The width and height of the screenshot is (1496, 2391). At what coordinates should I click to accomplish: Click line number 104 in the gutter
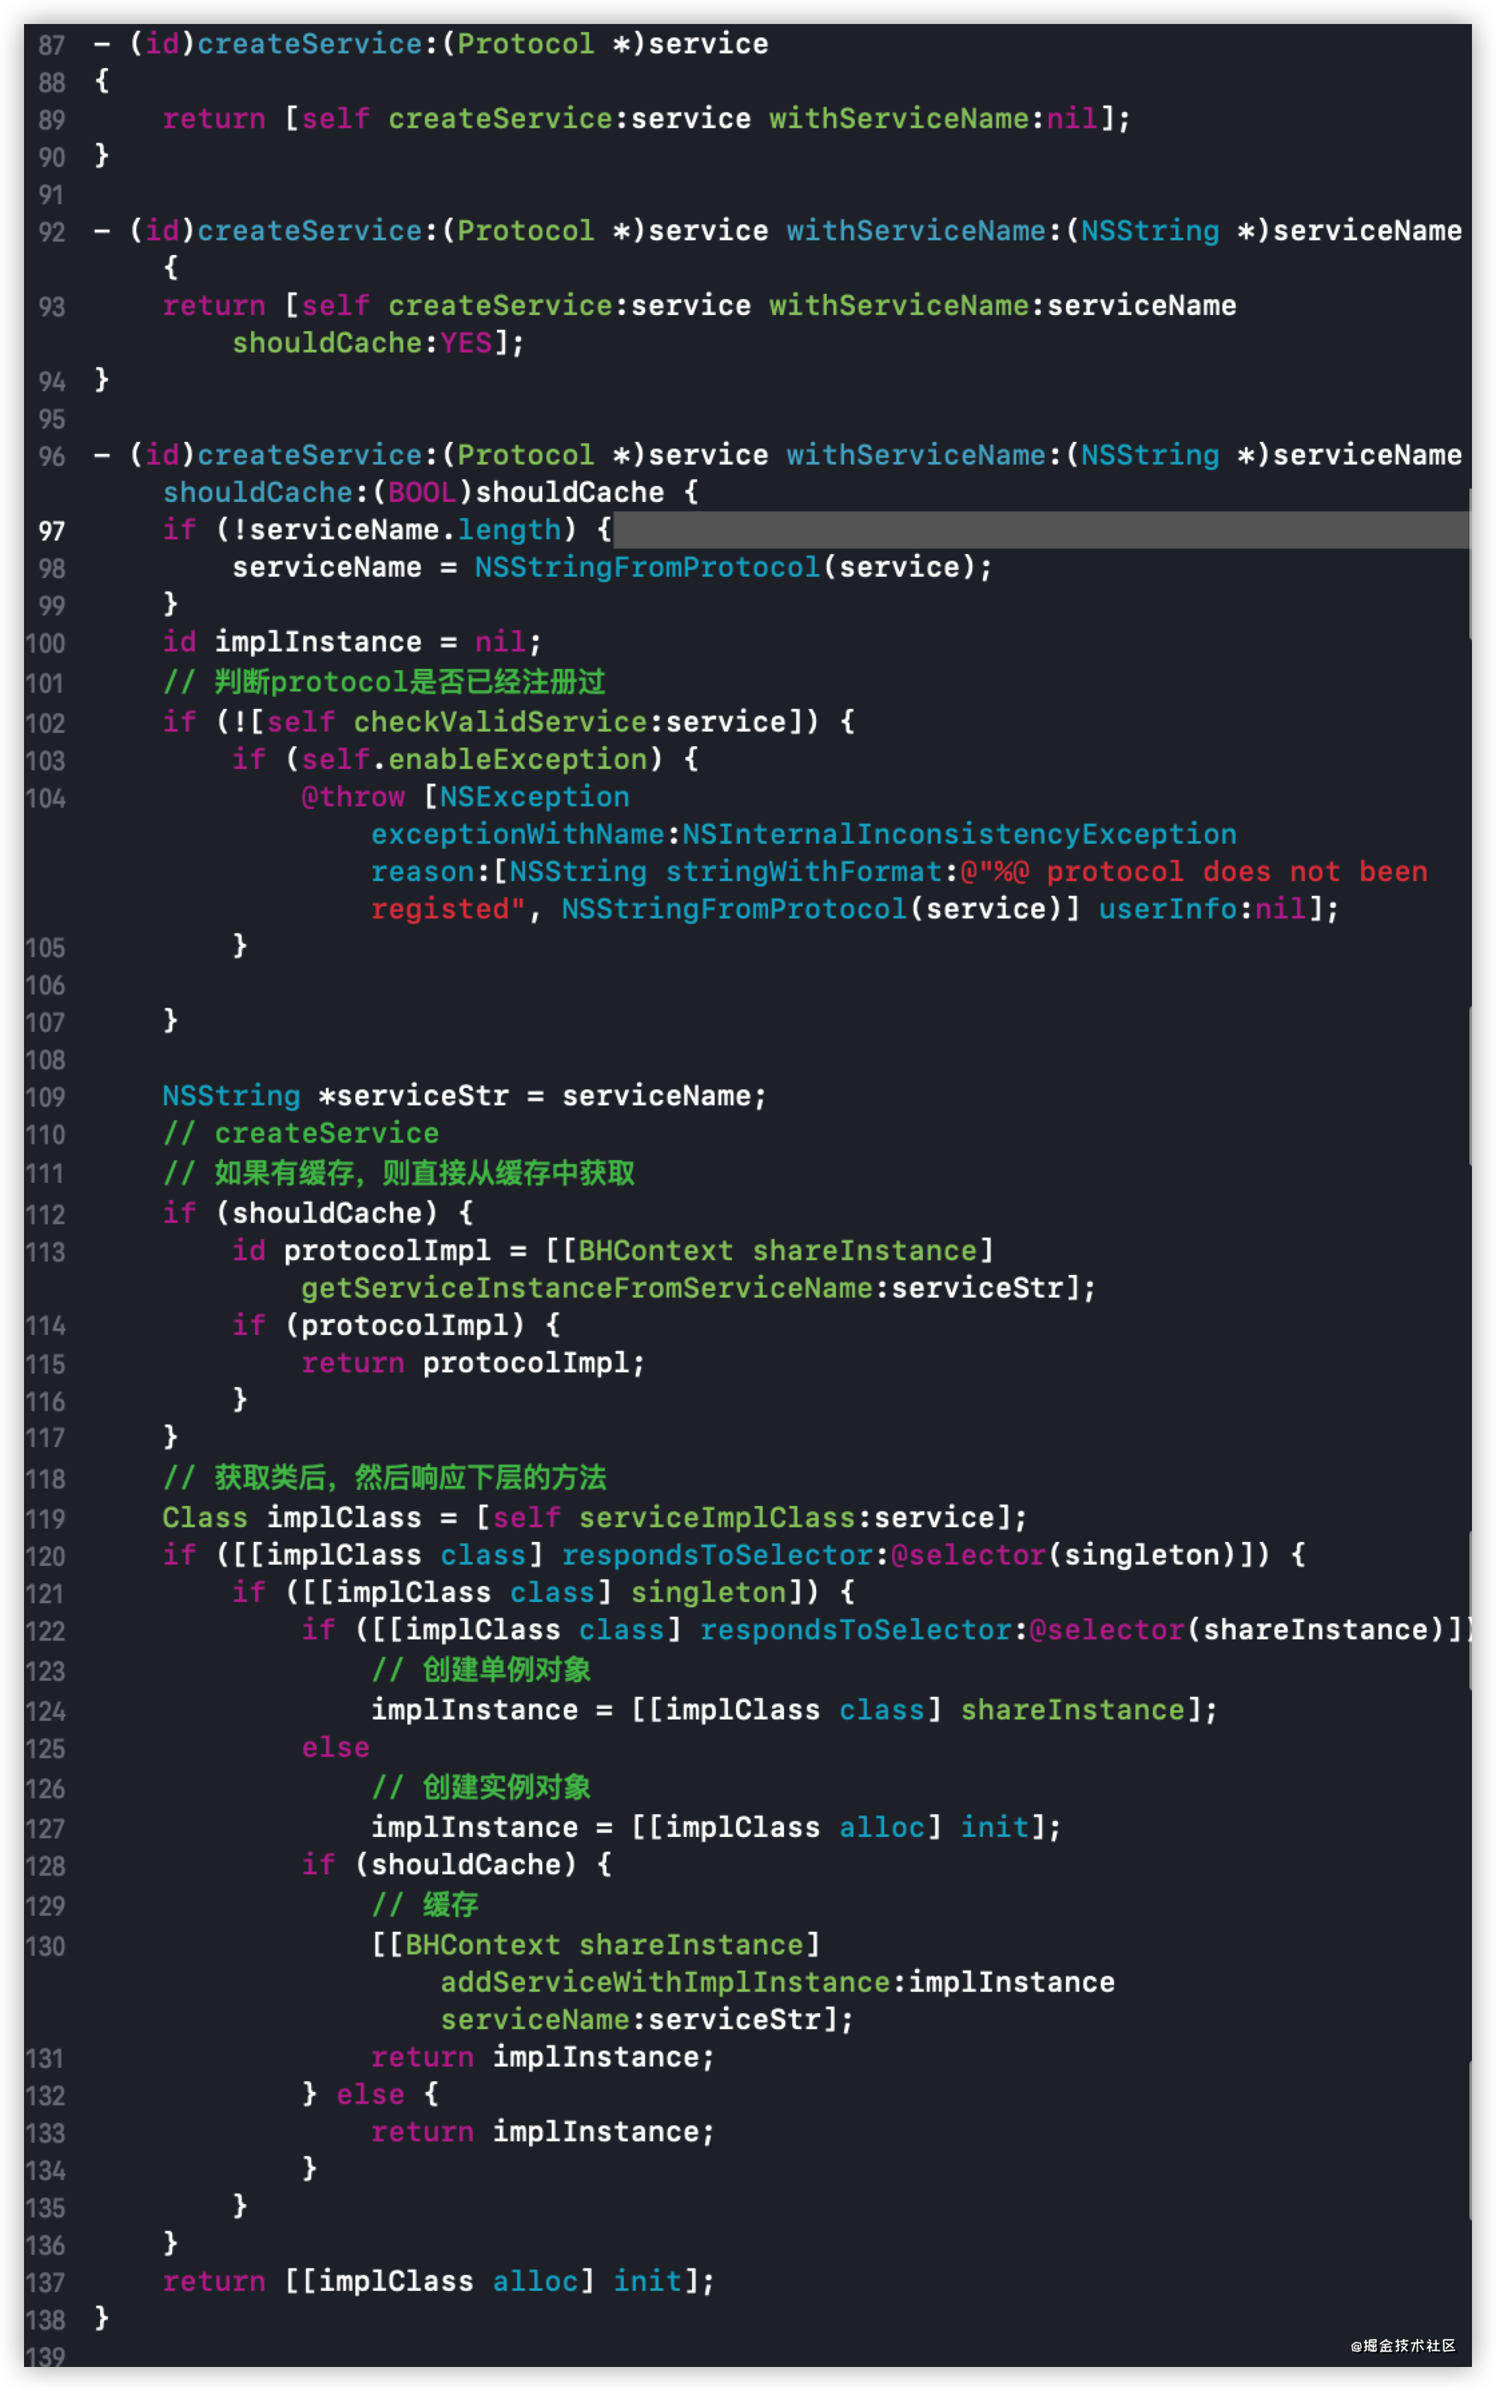[45, 798]
